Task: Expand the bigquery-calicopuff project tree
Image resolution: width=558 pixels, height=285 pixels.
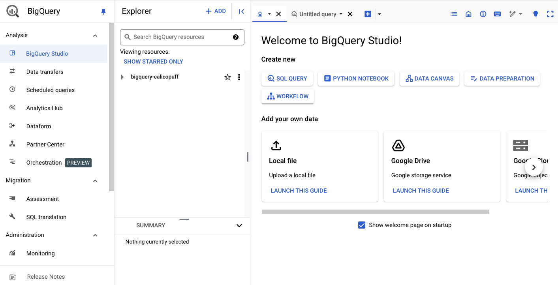Action: click(122, 77)
